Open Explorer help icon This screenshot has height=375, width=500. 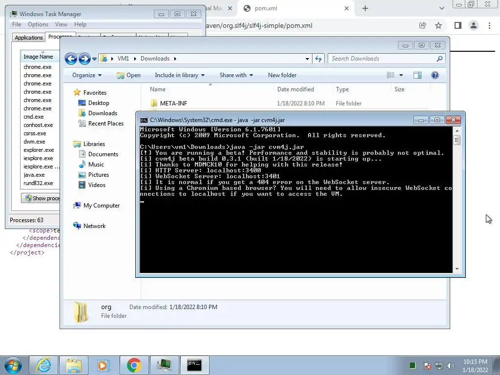coord(435,75)
